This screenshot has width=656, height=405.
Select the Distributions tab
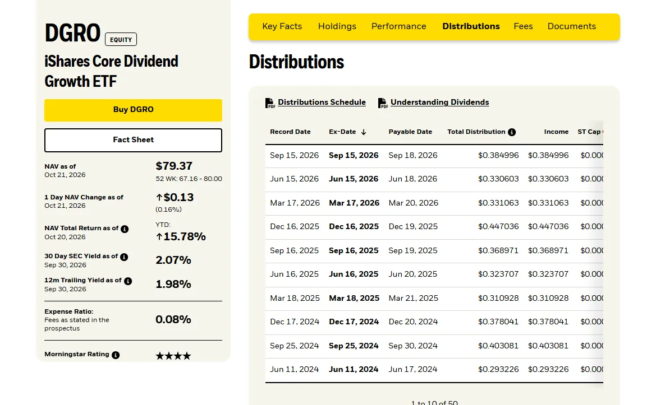click(x=471, y=26)
